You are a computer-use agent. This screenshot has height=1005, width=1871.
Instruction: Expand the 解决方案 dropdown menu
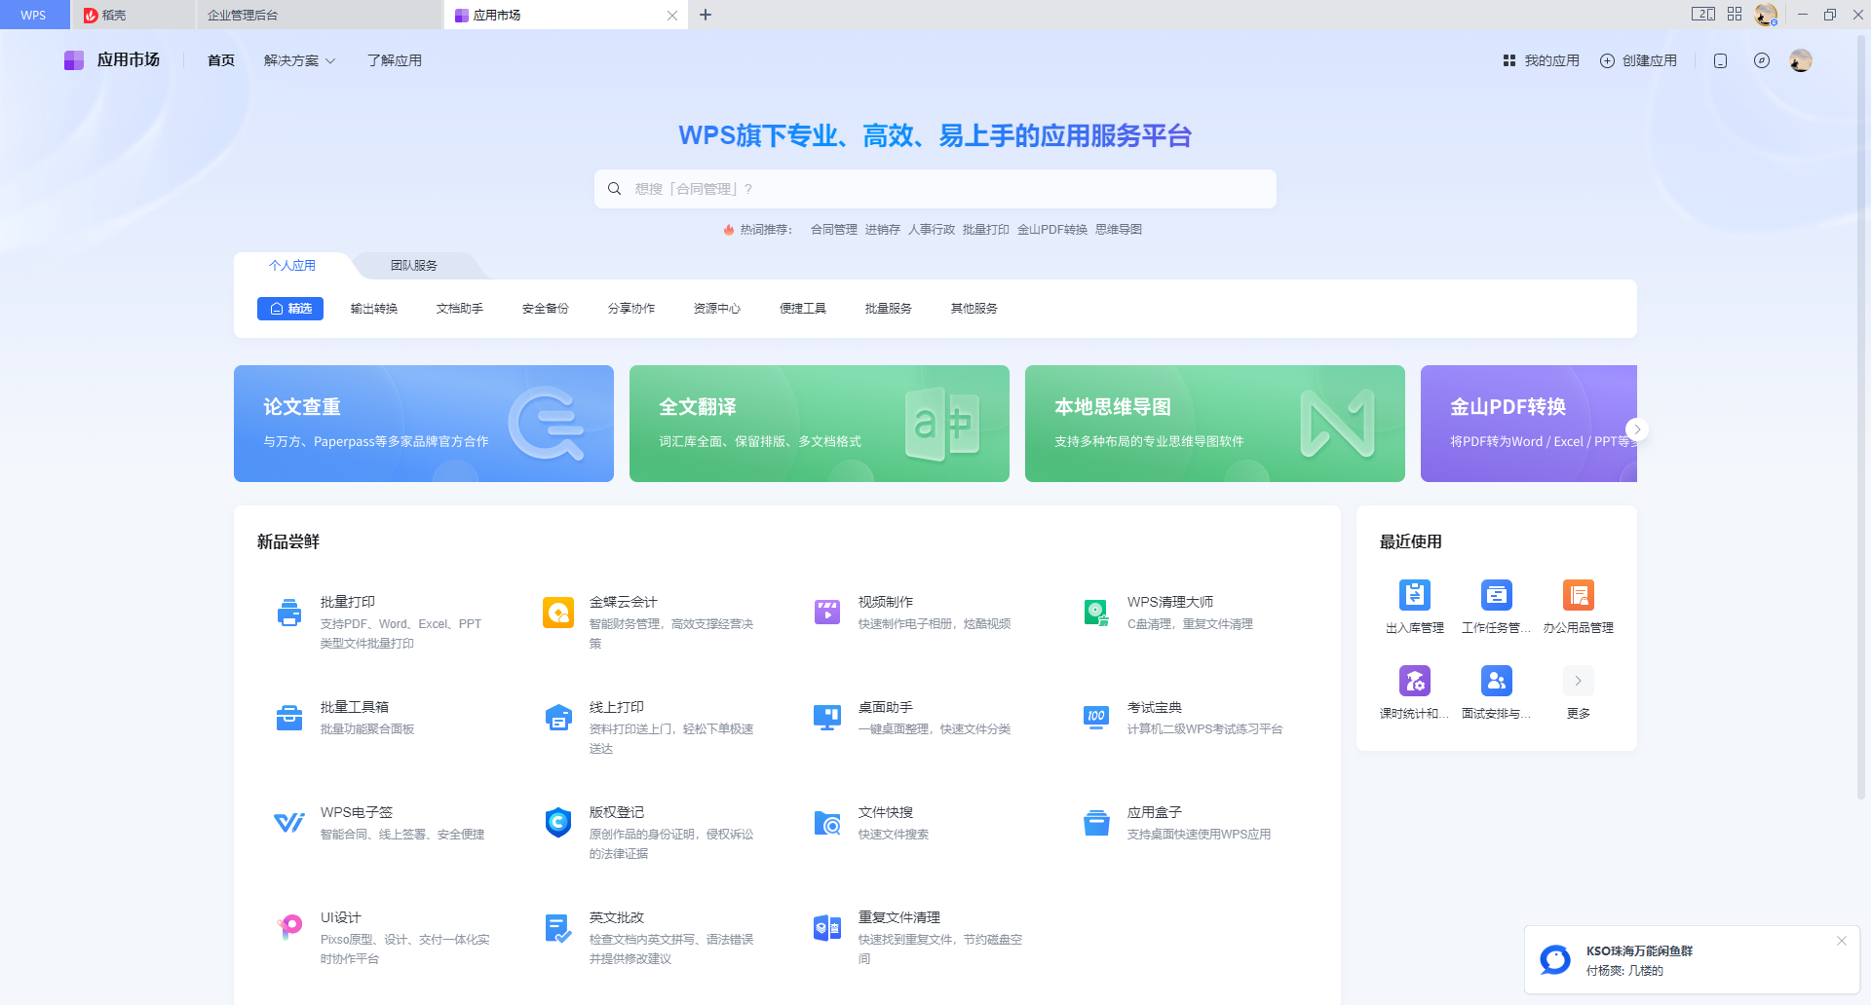click(x=299, y=60)
